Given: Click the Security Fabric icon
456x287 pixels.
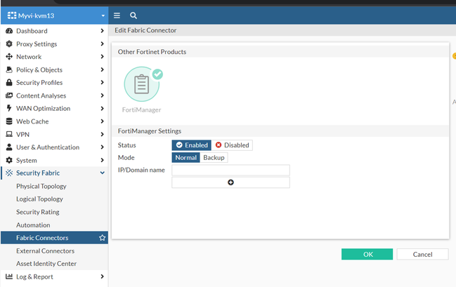Looking at the screenshot, I should (x=9, y=173).
